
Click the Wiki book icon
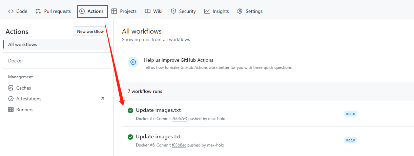pos(148,11)
